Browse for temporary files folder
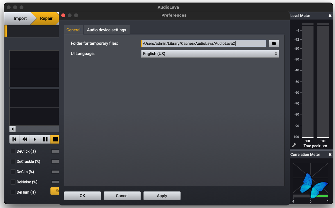This screenshot has height=208, width=335. coord(274,44)
